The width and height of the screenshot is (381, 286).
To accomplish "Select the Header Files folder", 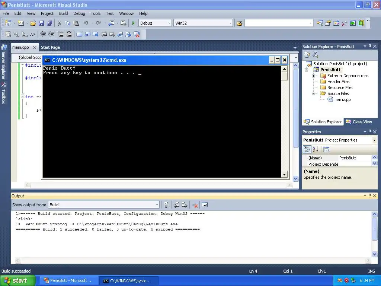I will click(338, 82).
